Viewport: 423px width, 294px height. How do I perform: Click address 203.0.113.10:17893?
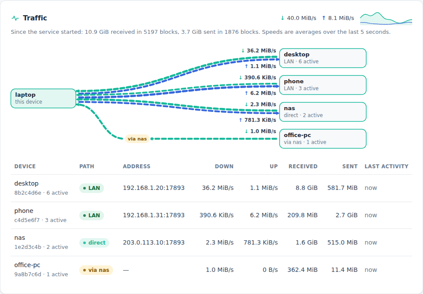tap(154, 242)
